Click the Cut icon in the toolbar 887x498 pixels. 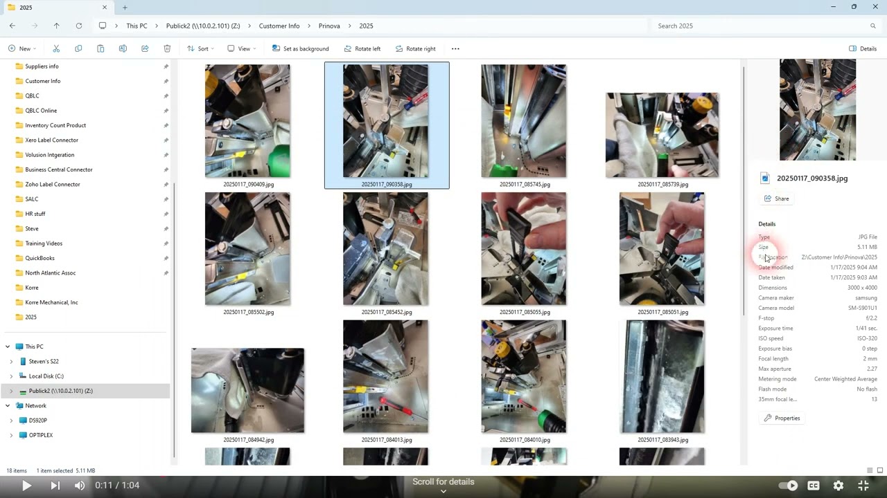click(x=56, y=48)
